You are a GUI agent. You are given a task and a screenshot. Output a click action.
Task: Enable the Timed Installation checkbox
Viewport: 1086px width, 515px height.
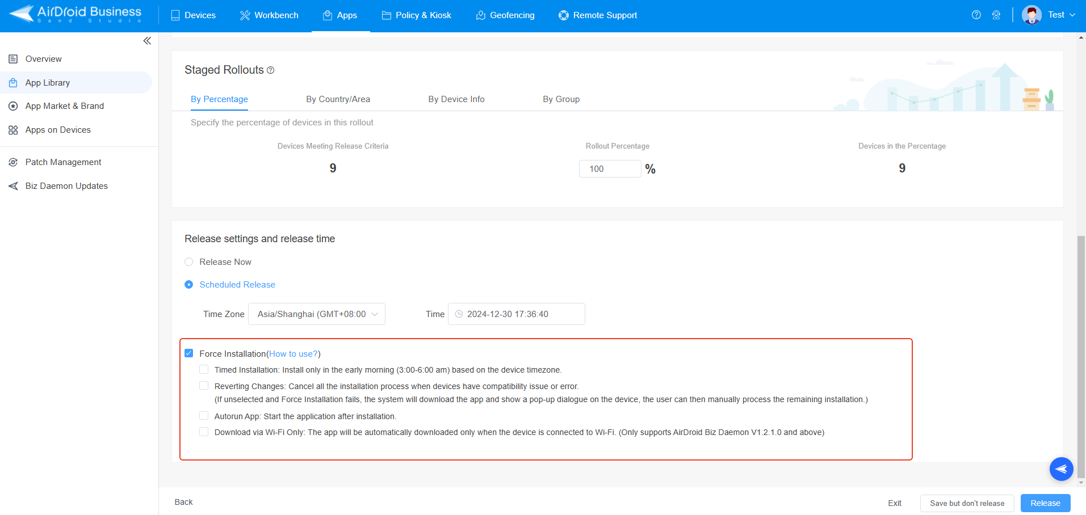[x=204, y=369]
